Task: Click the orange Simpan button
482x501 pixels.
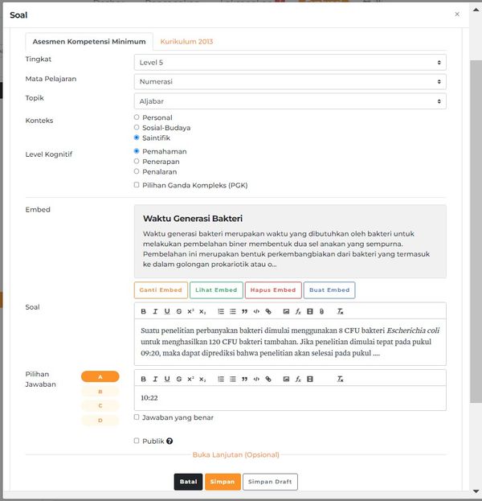Action: pos(223,482)
